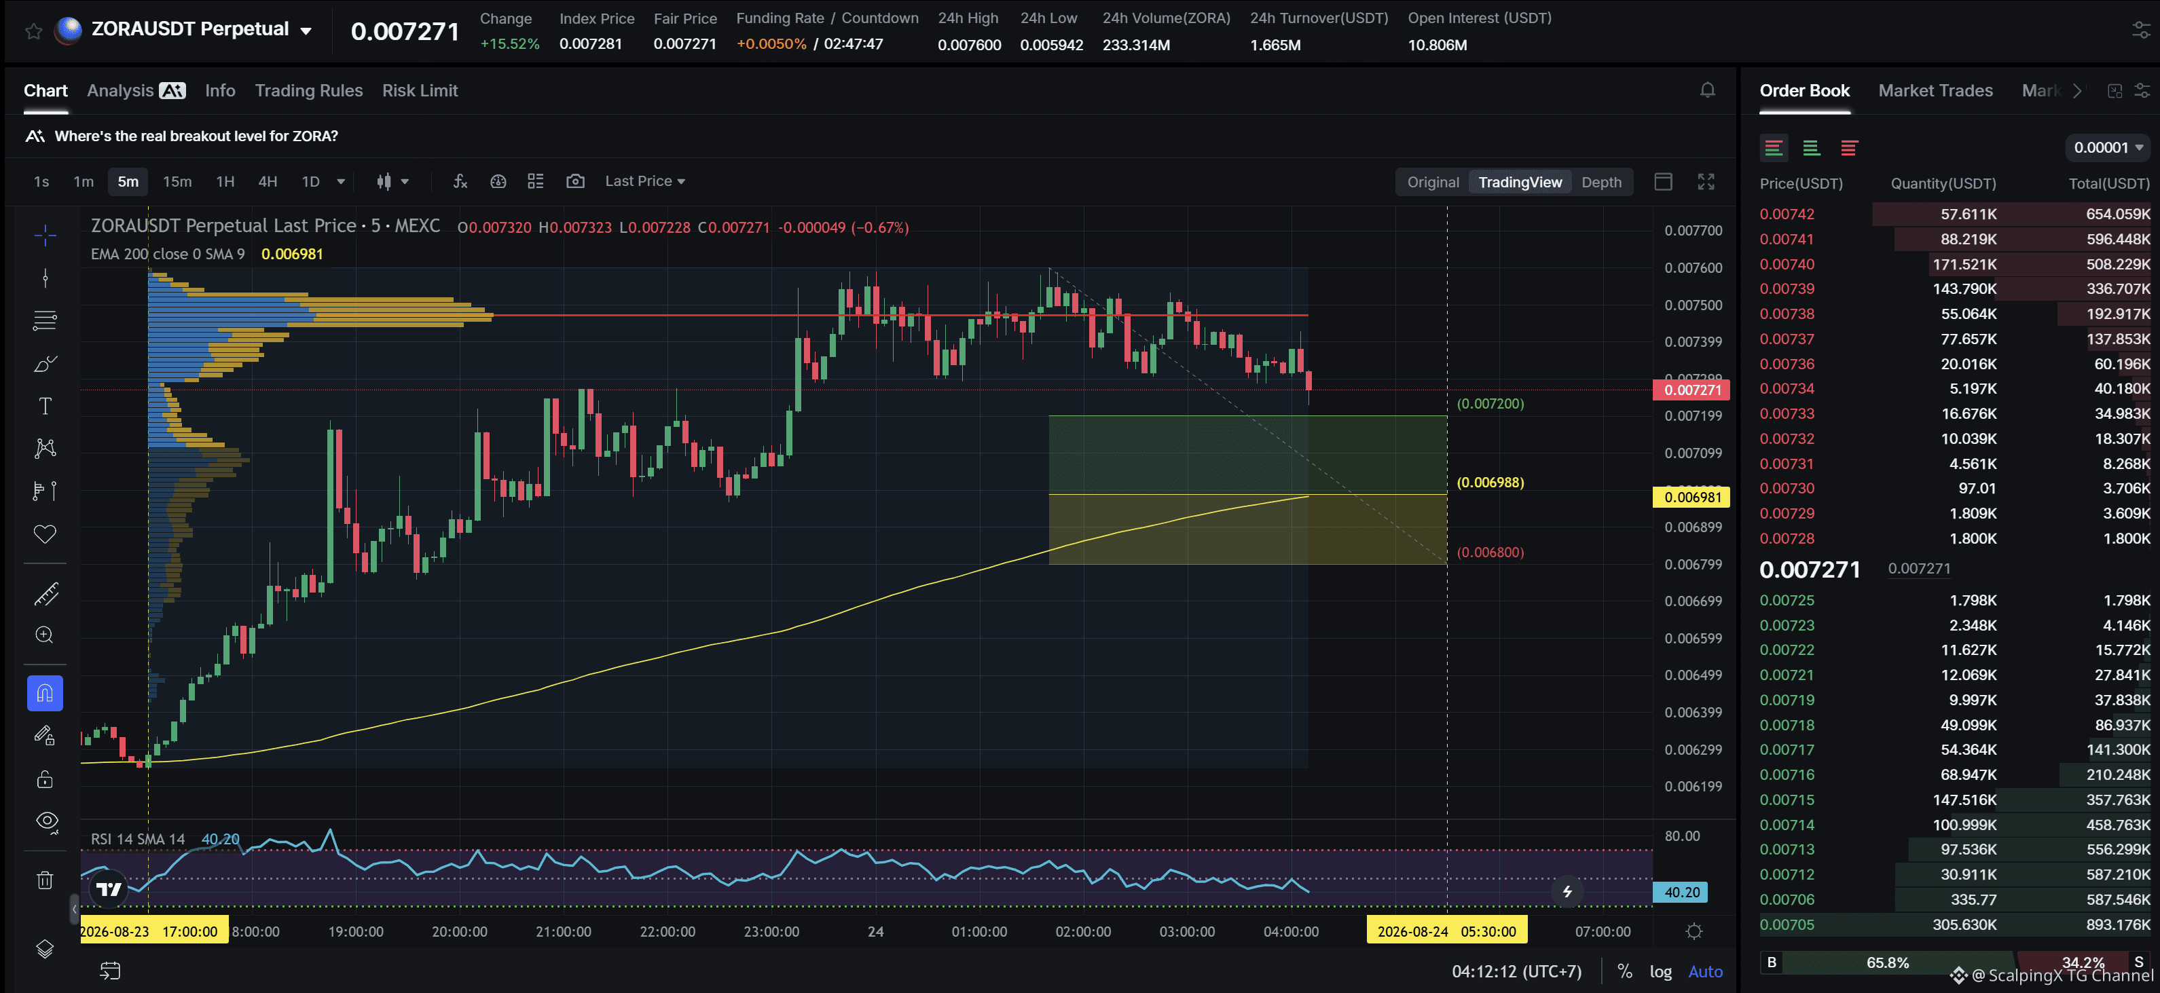2160x993 pixels.
Task: Toggle magnet mode for drawings
Action: click(x=45, y=693)
